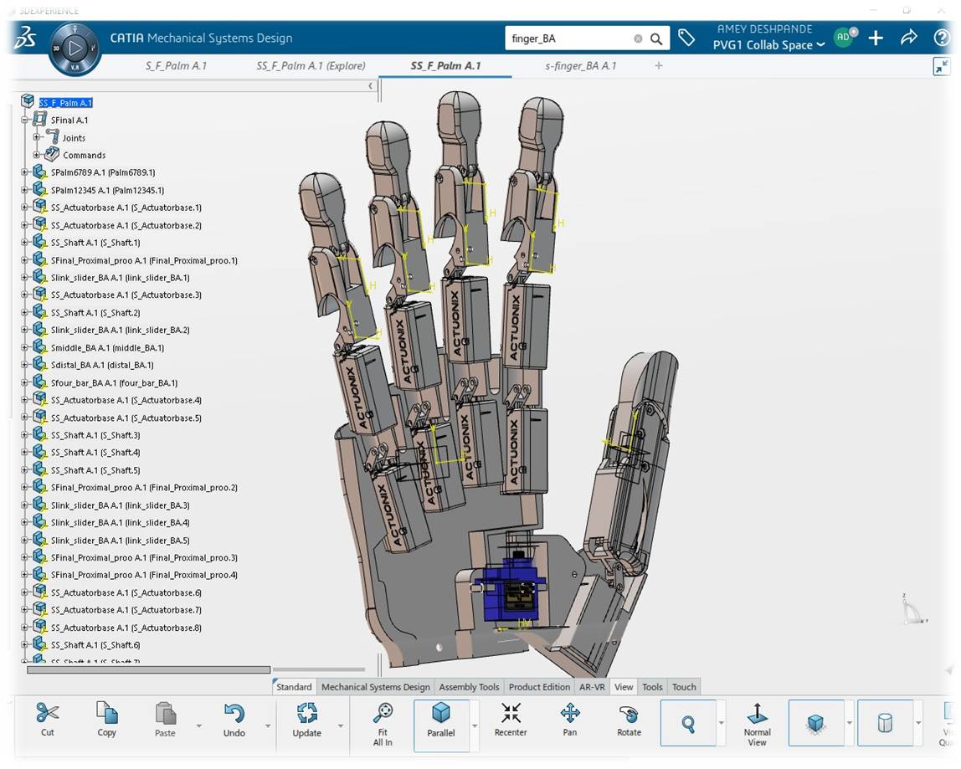Click the Copy tool icon

(x=106, y=714)
